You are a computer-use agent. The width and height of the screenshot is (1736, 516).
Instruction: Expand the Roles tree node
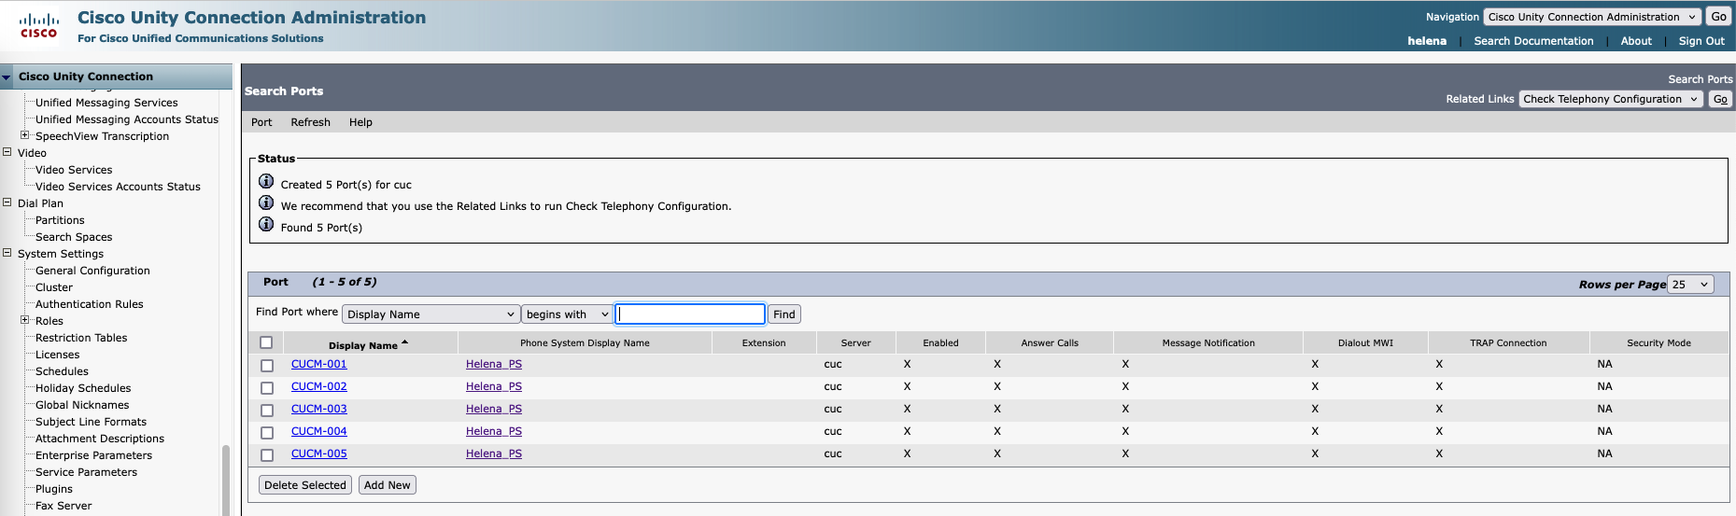click(x=25, y=320)
